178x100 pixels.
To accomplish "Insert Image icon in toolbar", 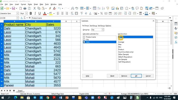I will (113, 8).
